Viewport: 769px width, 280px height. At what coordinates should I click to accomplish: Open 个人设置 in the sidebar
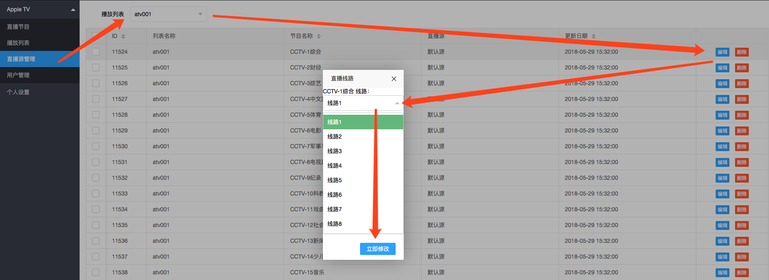(18, 92)
